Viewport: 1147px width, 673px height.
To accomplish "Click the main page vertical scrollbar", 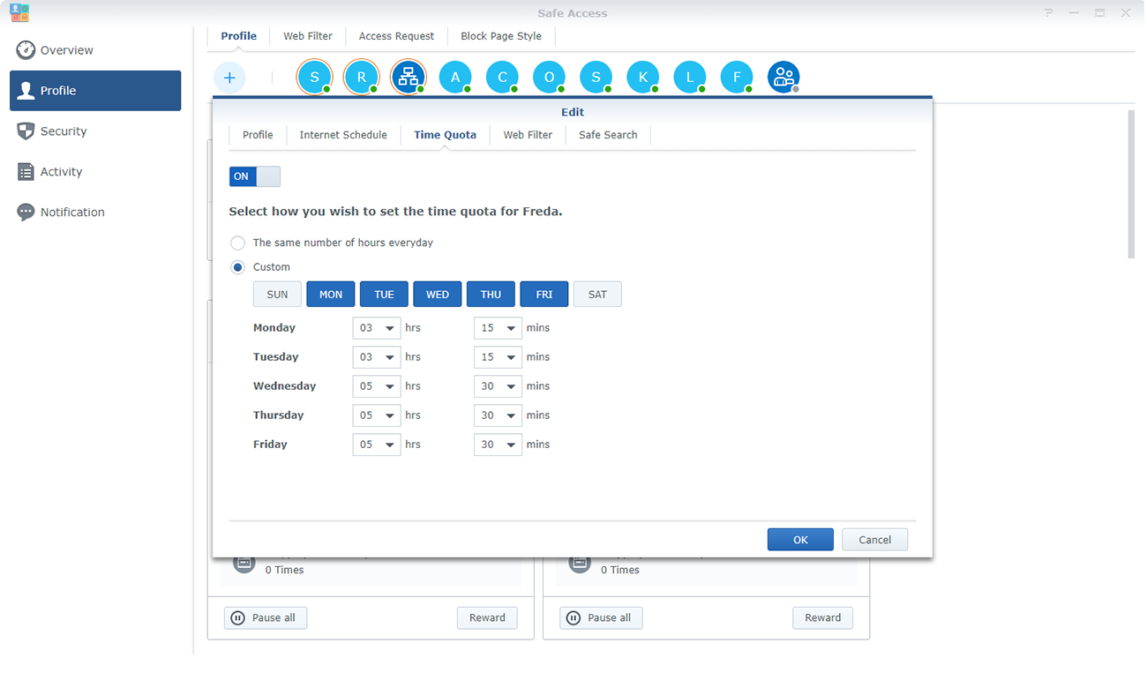I will point(1131,185).
